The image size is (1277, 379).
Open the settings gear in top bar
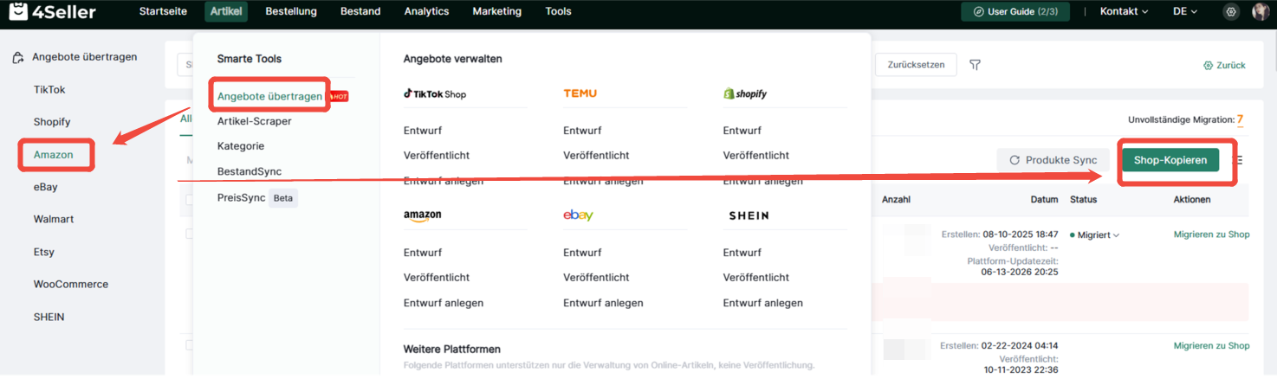(x=1231, y=12)
